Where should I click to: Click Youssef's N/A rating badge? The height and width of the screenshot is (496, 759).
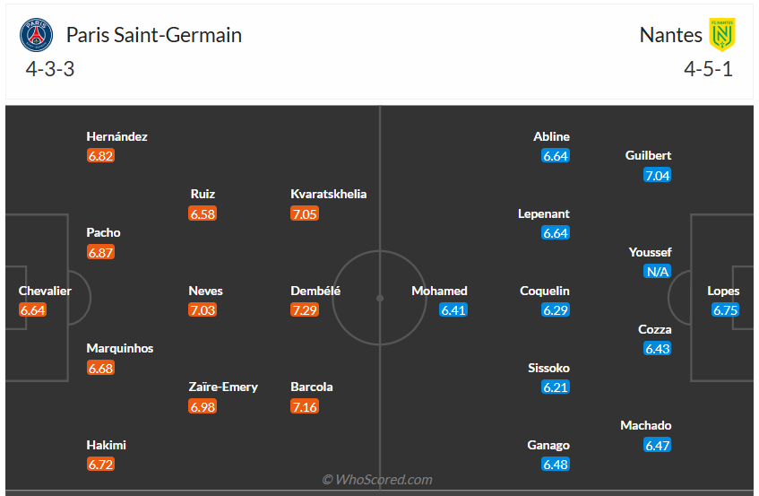[x=657, y=272]
